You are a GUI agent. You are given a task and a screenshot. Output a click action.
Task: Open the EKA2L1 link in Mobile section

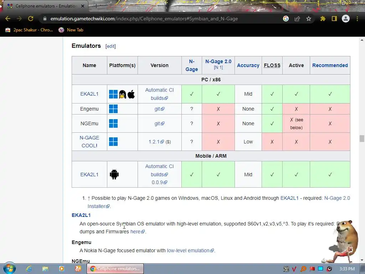pos(89,174)
